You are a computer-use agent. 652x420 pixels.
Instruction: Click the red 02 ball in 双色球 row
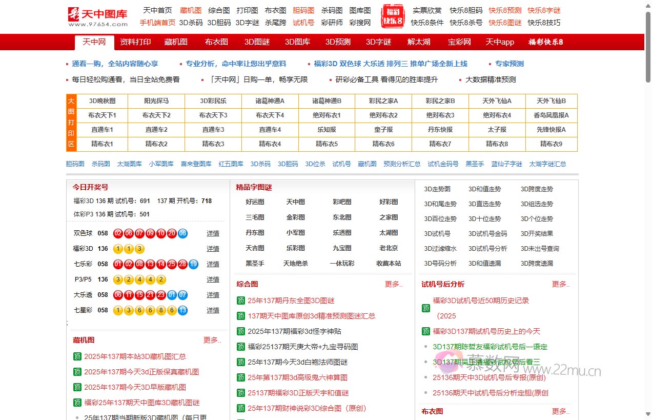click(x=118, y=233)
